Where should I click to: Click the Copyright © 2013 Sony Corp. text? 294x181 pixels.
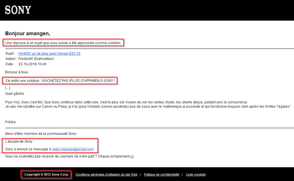coord(46,174)
